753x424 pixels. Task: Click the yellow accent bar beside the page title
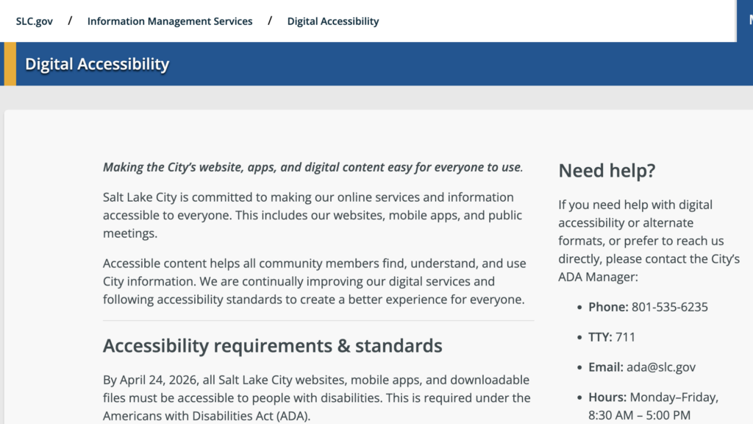tap(10, 64)
